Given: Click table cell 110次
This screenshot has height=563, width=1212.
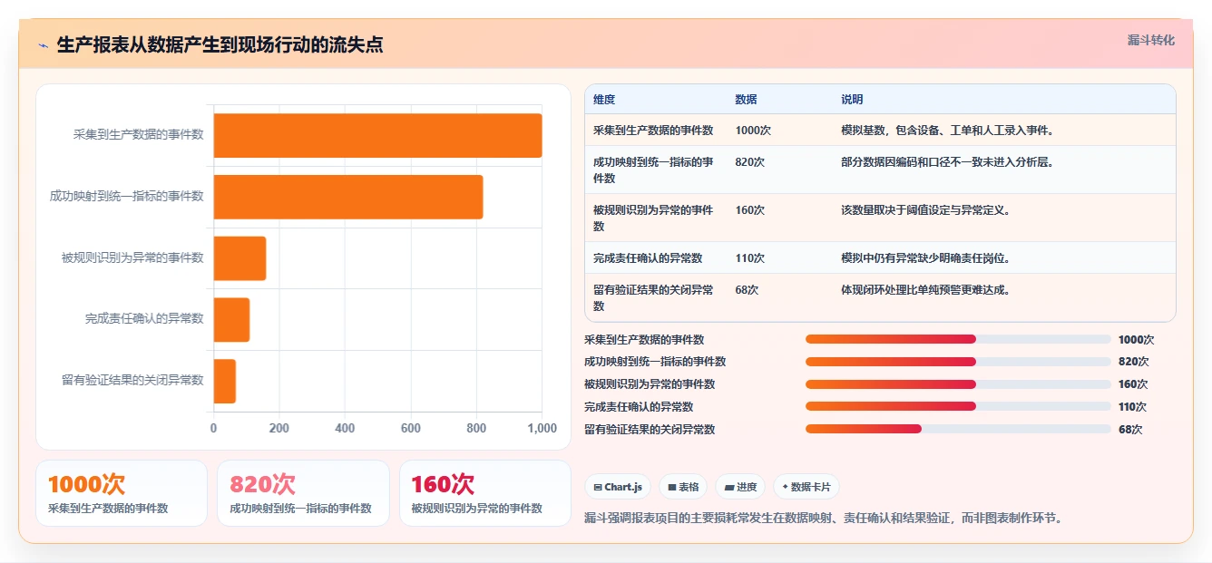Looking at the screenshot, I should (749, 258).
